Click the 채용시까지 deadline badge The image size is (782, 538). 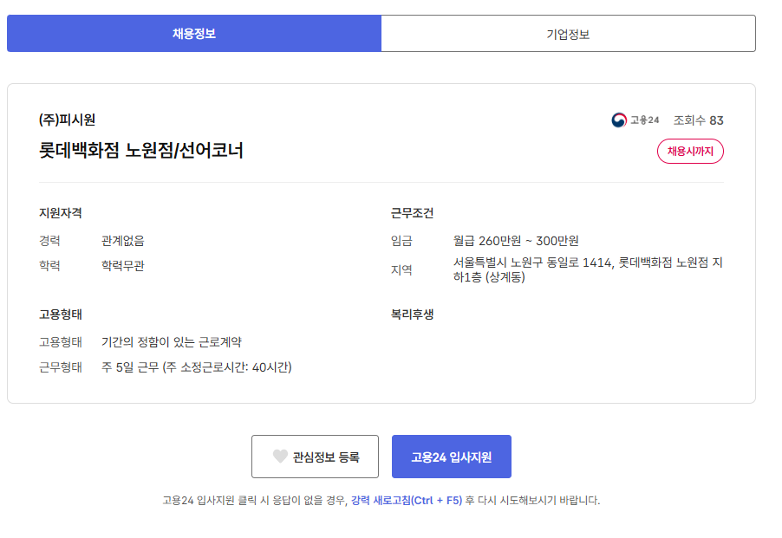(x=689, y=151)
